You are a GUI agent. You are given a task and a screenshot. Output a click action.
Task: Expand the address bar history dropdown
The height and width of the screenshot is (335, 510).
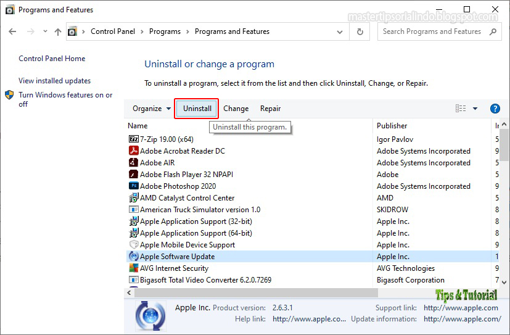[x=340, y=32]
